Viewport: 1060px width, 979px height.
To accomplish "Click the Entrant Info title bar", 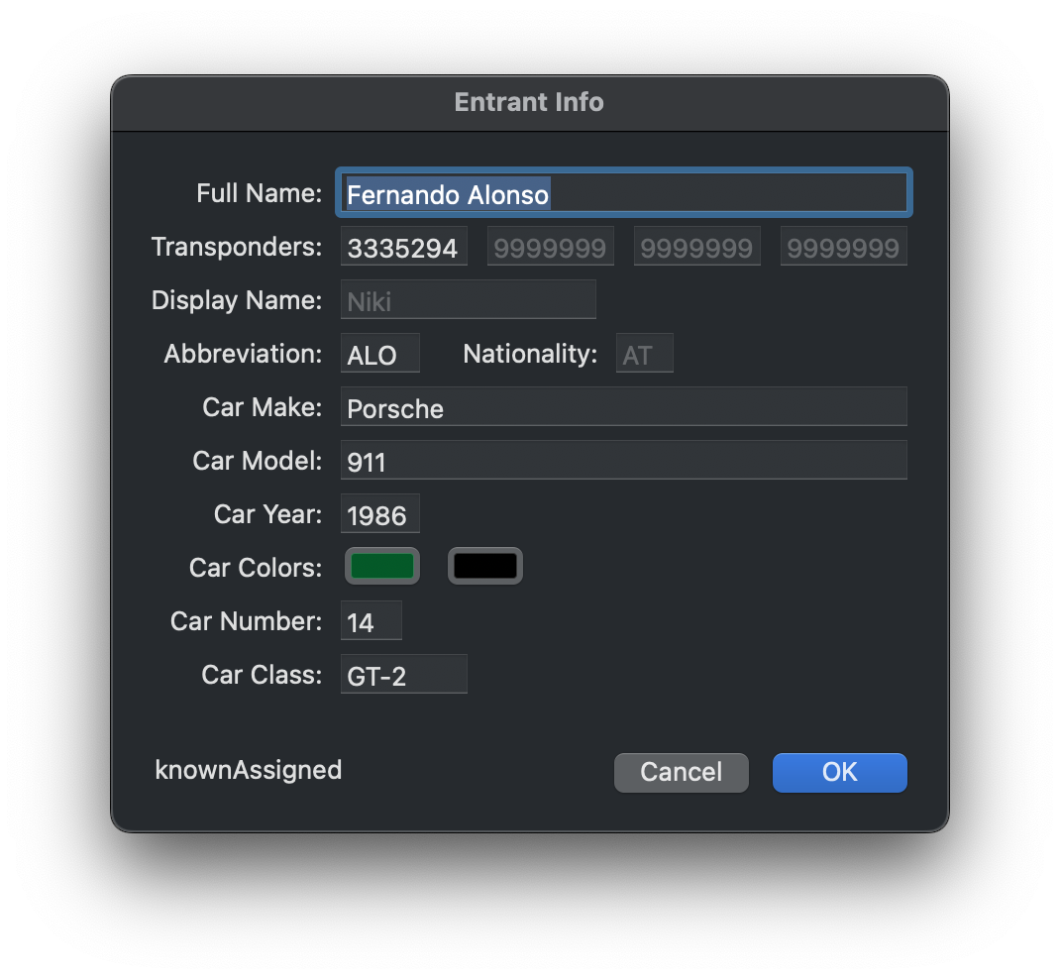I will pyautogui.click(x=529, y=102).
